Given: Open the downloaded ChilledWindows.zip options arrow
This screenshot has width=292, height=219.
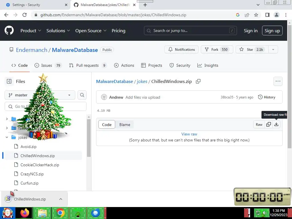Looking at the screenshot, I should [61, 199].
